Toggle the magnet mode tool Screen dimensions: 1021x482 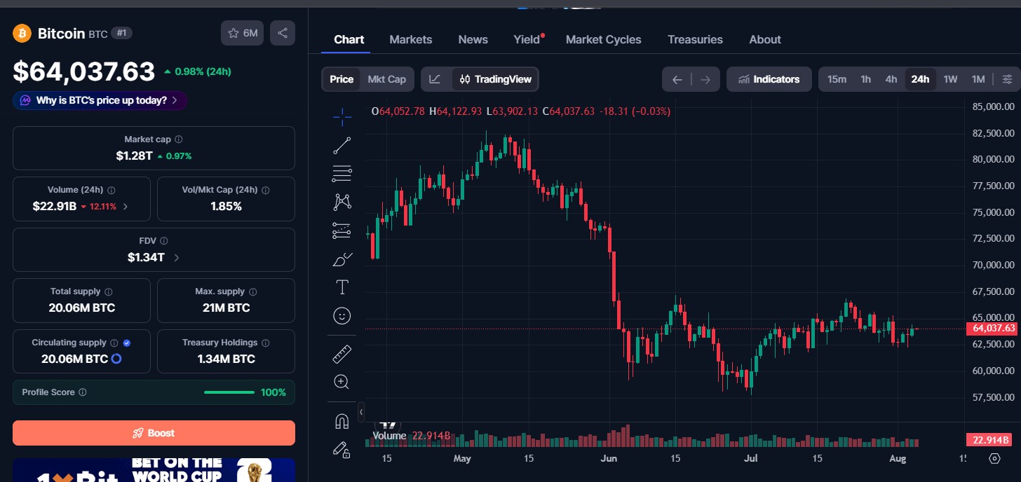click(342, 421)
